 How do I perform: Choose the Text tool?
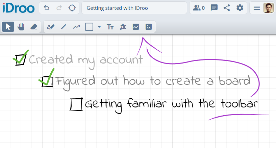pos(110,27)
